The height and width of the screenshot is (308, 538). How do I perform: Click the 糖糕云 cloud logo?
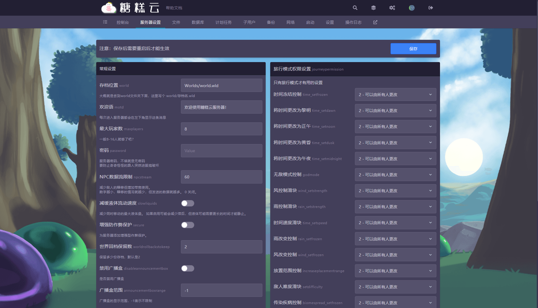(x=109, y=8)
